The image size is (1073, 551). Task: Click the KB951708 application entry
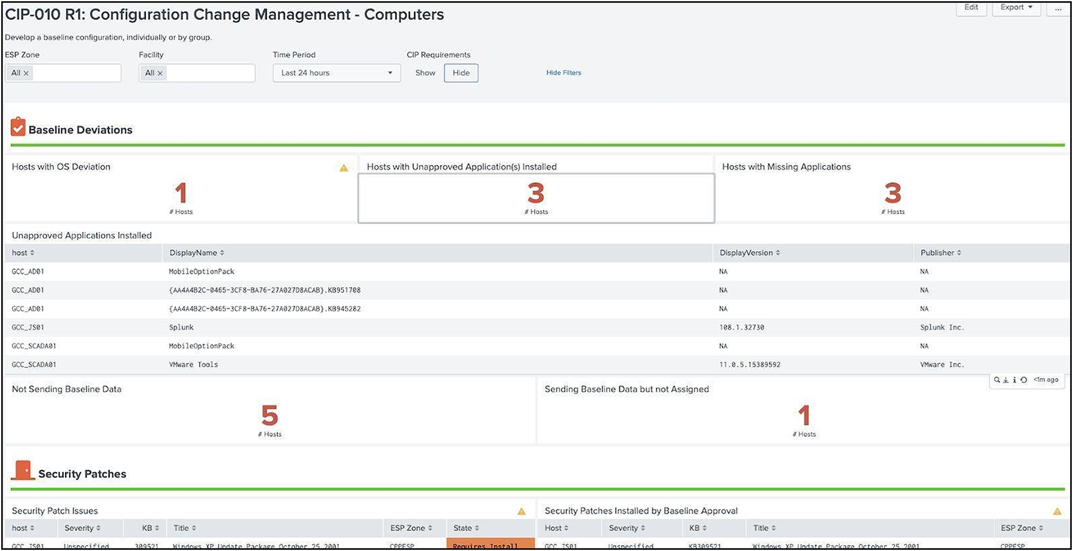265,290
